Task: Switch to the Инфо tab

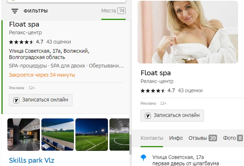Action: pos(176,138)
